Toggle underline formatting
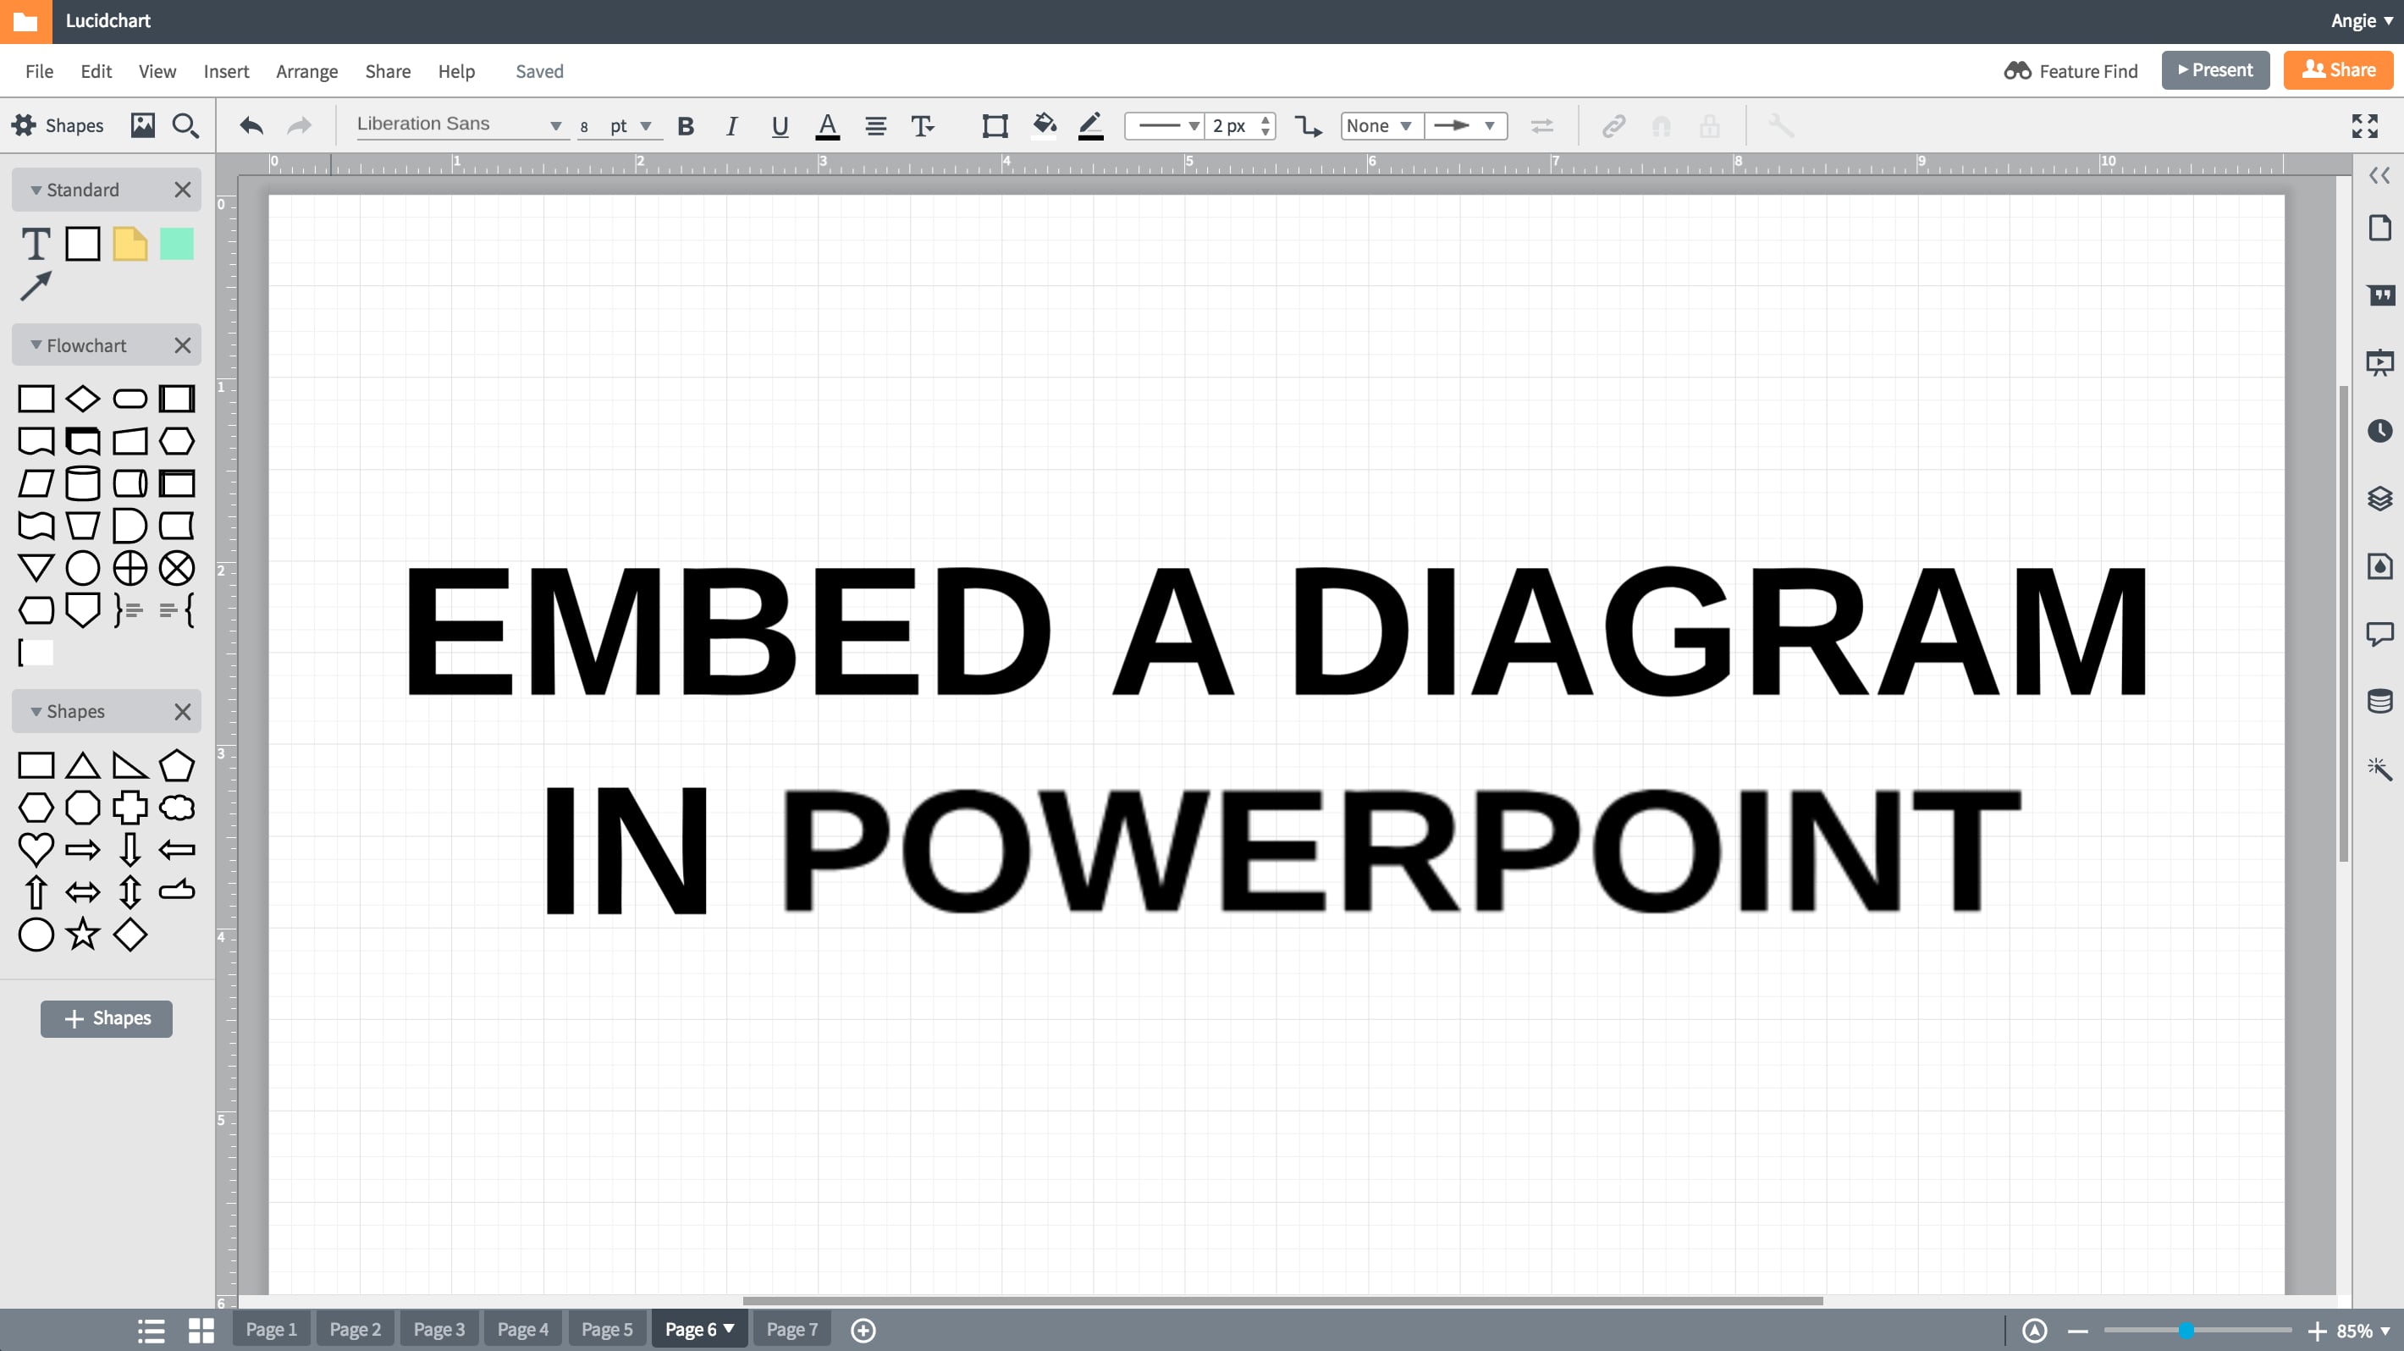This screenshot has height=1351, width=2404. (x=780, y=125)
